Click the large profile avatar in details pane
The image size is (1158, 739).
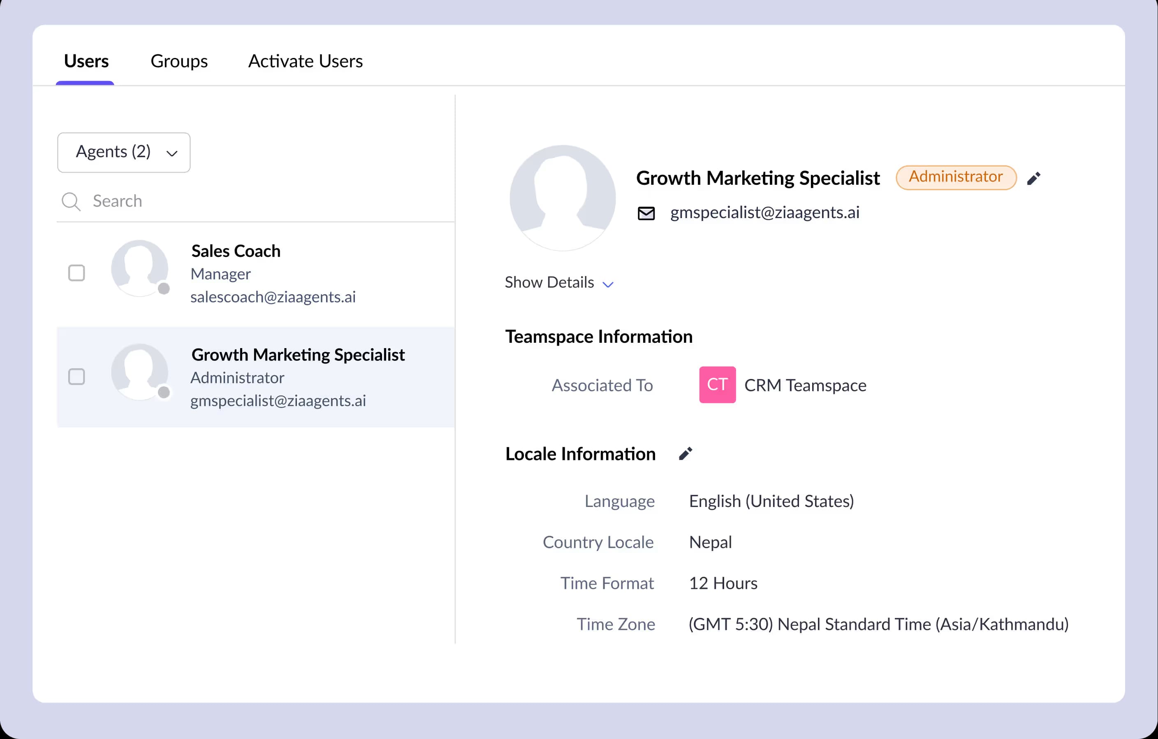(x=562, y=198)
